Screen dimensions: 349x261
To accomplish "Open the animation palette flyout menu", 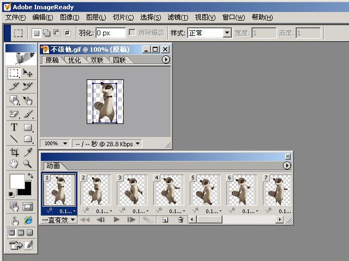I will (x=287, y=165).
